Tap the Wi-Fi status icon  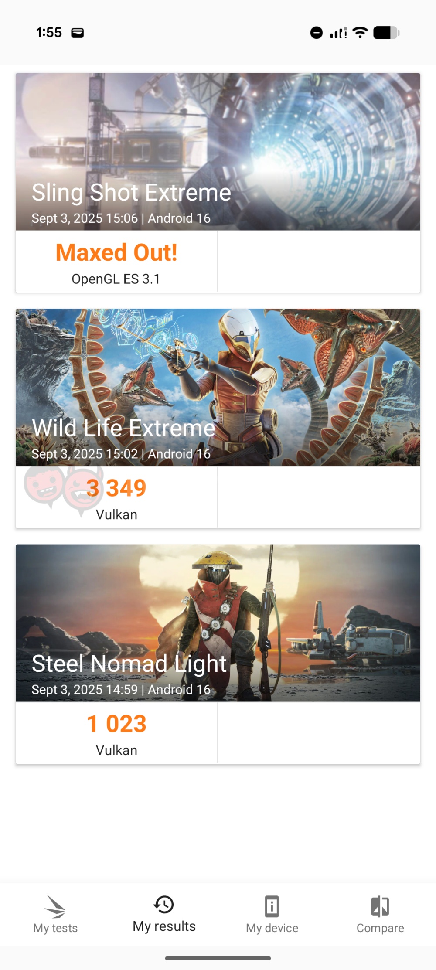coord(360,33)
